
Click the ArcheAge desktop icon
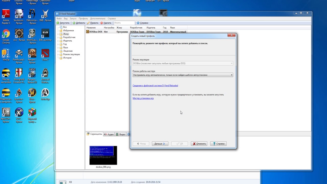pos(45,94)
